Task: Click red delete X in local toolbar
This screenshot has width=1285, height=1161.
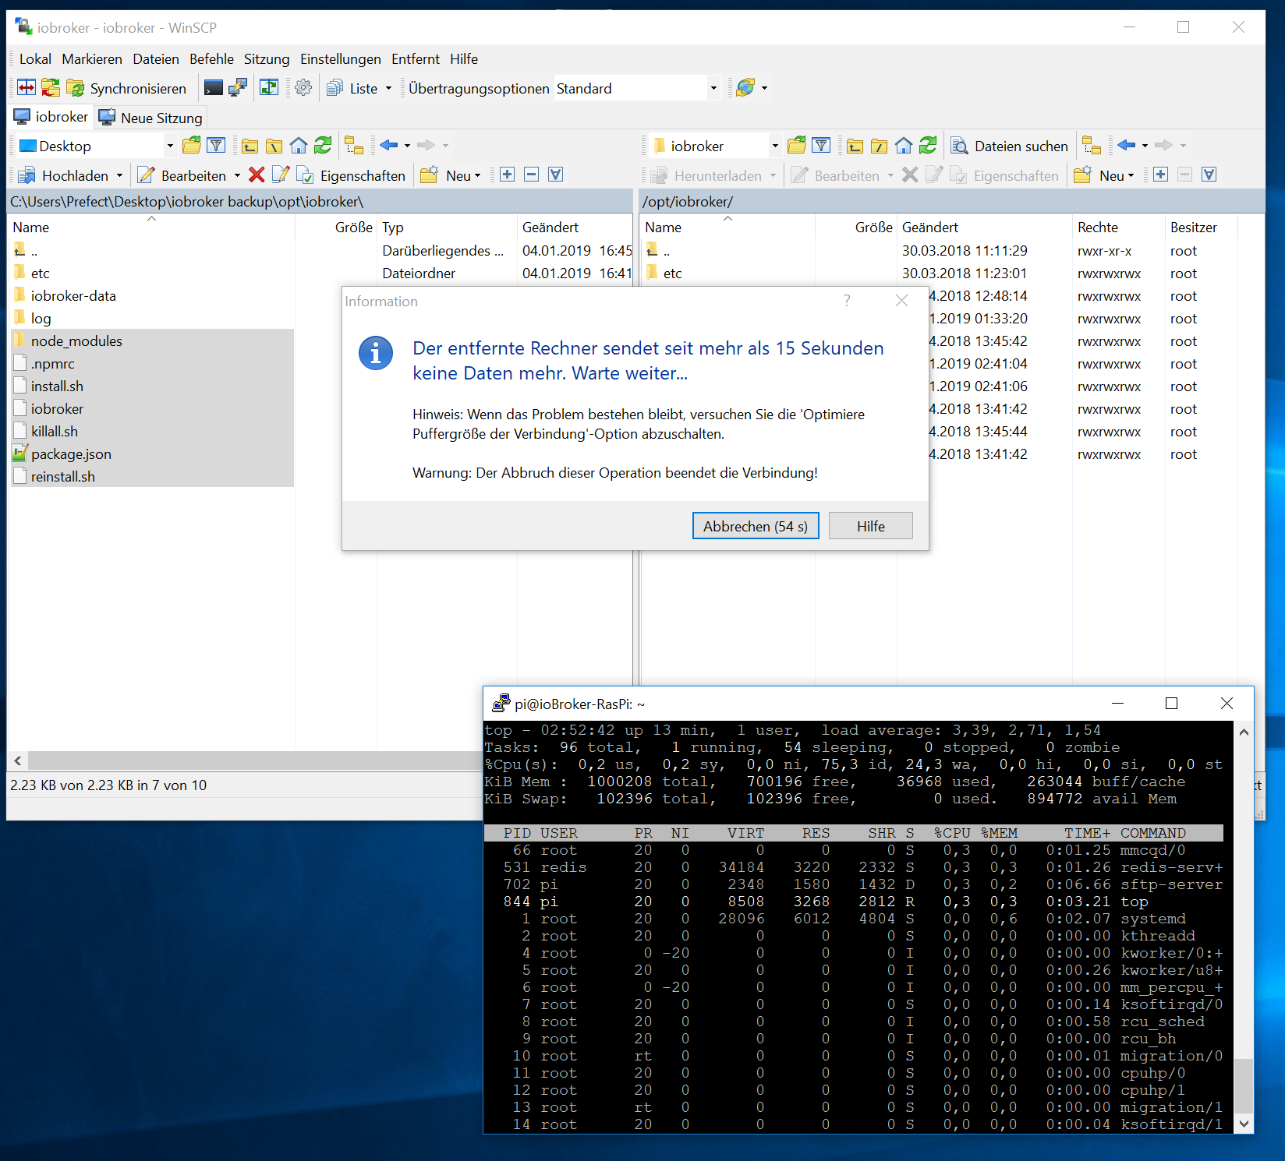Action: click(257, 175)
